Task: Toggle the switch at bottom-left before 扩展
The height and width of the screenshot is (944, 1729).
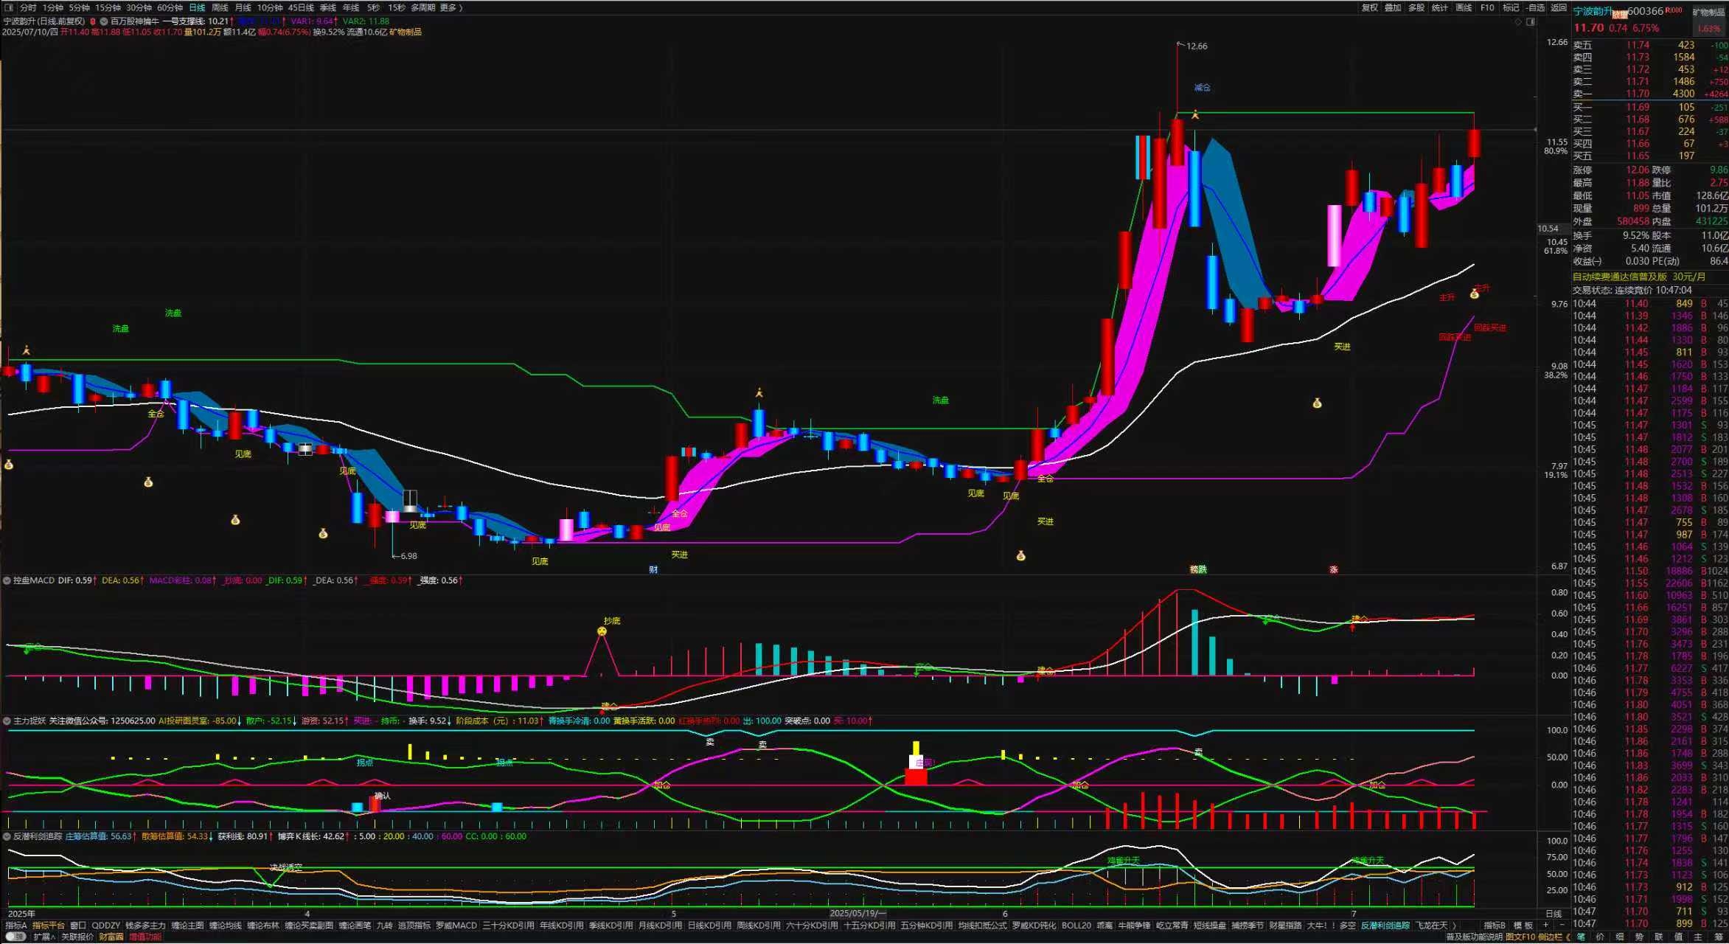Action: tap(15, 937)
